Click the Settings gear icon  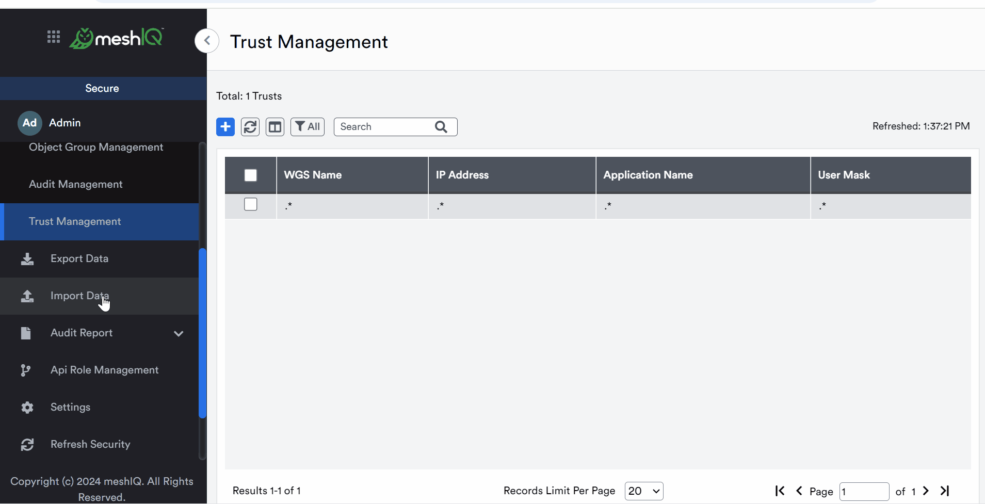click(27, 408)
